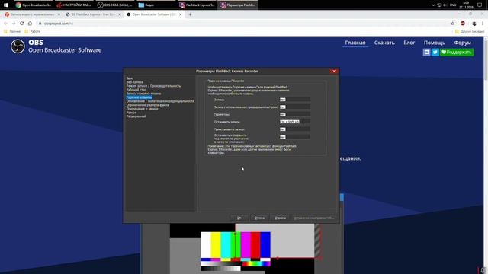The width and height of the screenshot is (488, 274).
Task: Click the Параметры hotkey field
Action: [x=295, y=114]
